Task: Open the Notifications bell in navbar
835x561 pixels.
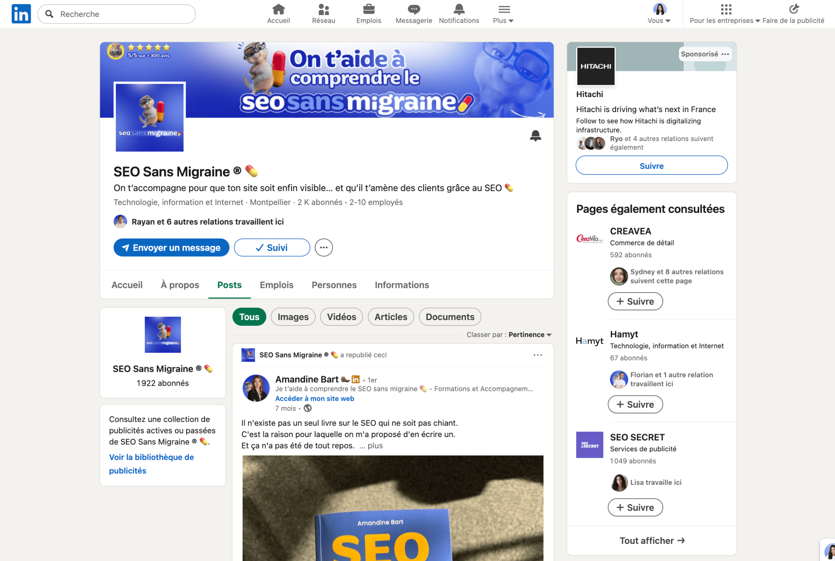Action: tap(459, 14)
